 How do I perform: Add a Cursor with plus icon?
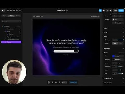click(123, 32)
